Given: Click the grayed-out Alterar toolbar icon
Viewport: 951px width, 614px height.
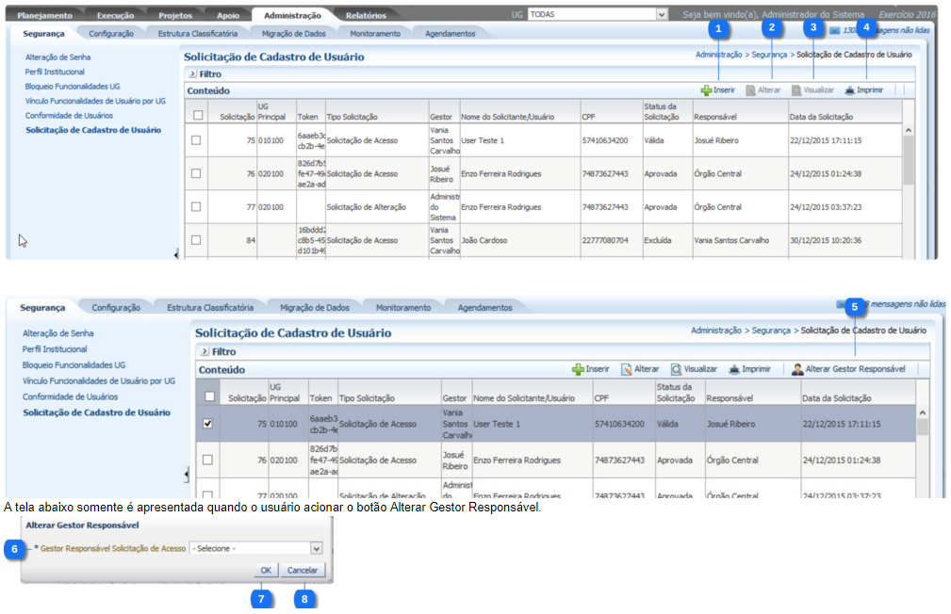Looking at the screenshot, I should point(751,90).
